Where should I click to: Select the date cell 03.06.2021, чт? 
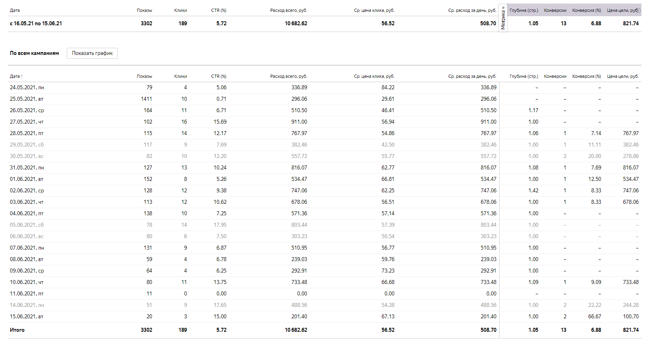pyautogui.click(x=26, y=202)
